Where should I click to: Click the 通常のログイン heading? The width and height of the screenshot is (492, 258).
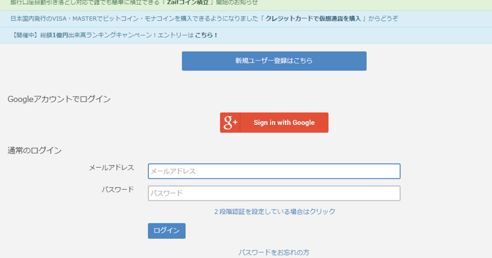(35, 151)
